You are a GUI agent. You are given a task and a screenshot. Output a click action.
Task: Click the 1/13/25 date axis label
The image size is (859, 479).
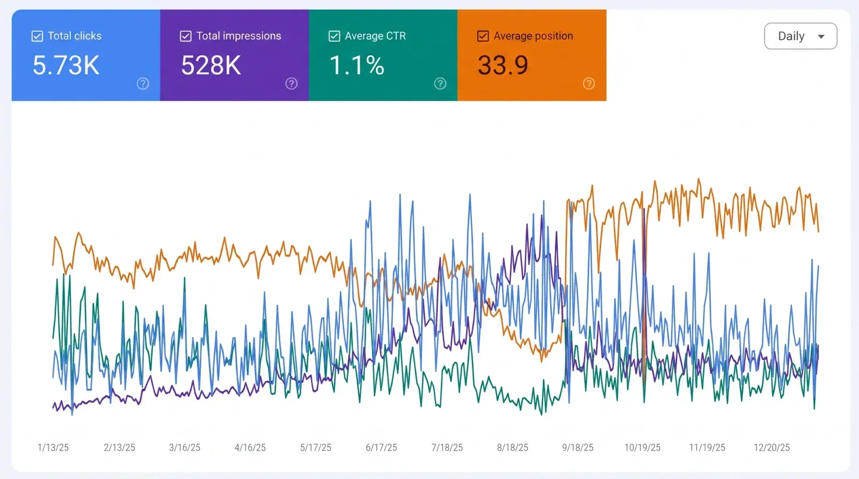click(53, 447)
